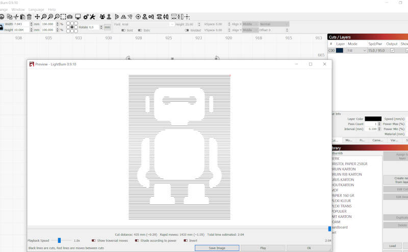408x252 pixels.
Task: Open device settings wrench-screwdriver icon
Action: [92, 17]
